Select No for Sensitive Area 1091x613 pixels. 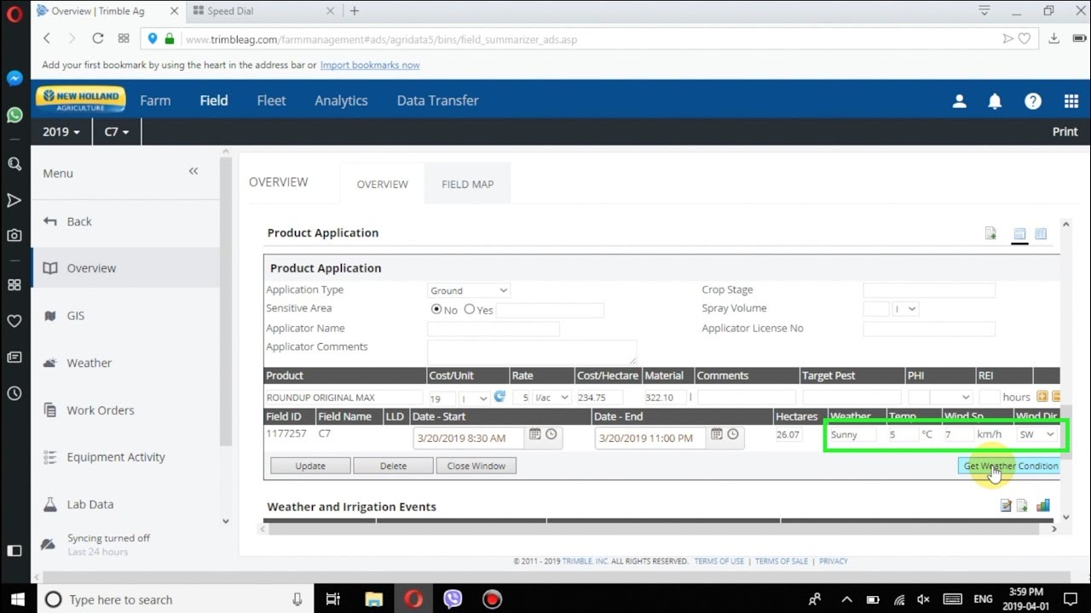[436, 309]
